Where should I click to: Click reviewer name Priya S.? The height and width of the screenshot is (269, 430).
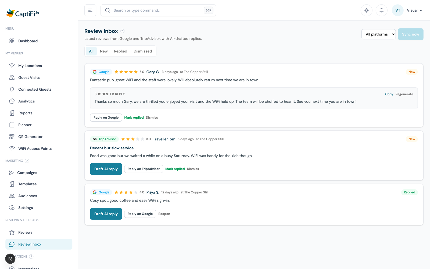[153, 192]
